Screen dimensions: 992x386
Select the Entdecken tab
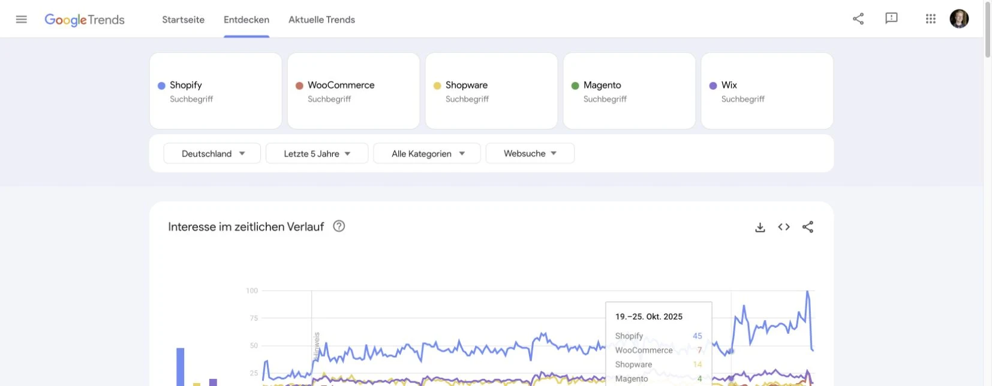pyautogui.click(x=247, y=20)
